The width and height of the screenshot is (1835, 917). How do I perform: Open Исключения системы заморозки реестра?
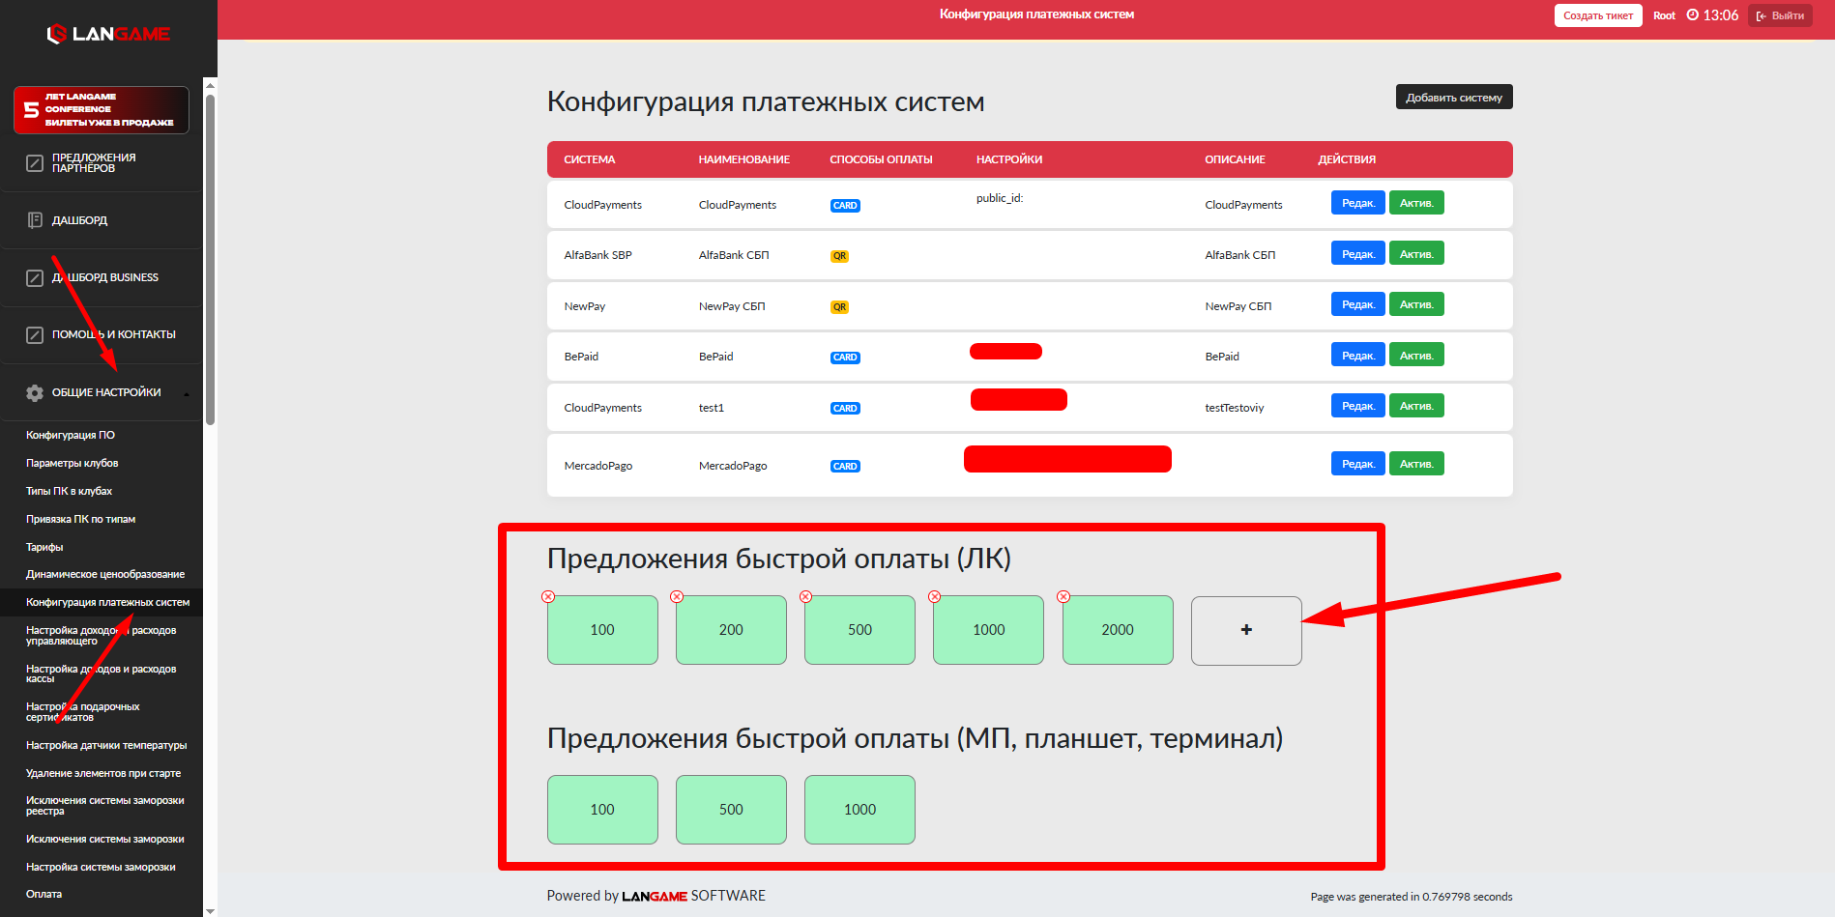pyautogui.click(x=105, y=806)
